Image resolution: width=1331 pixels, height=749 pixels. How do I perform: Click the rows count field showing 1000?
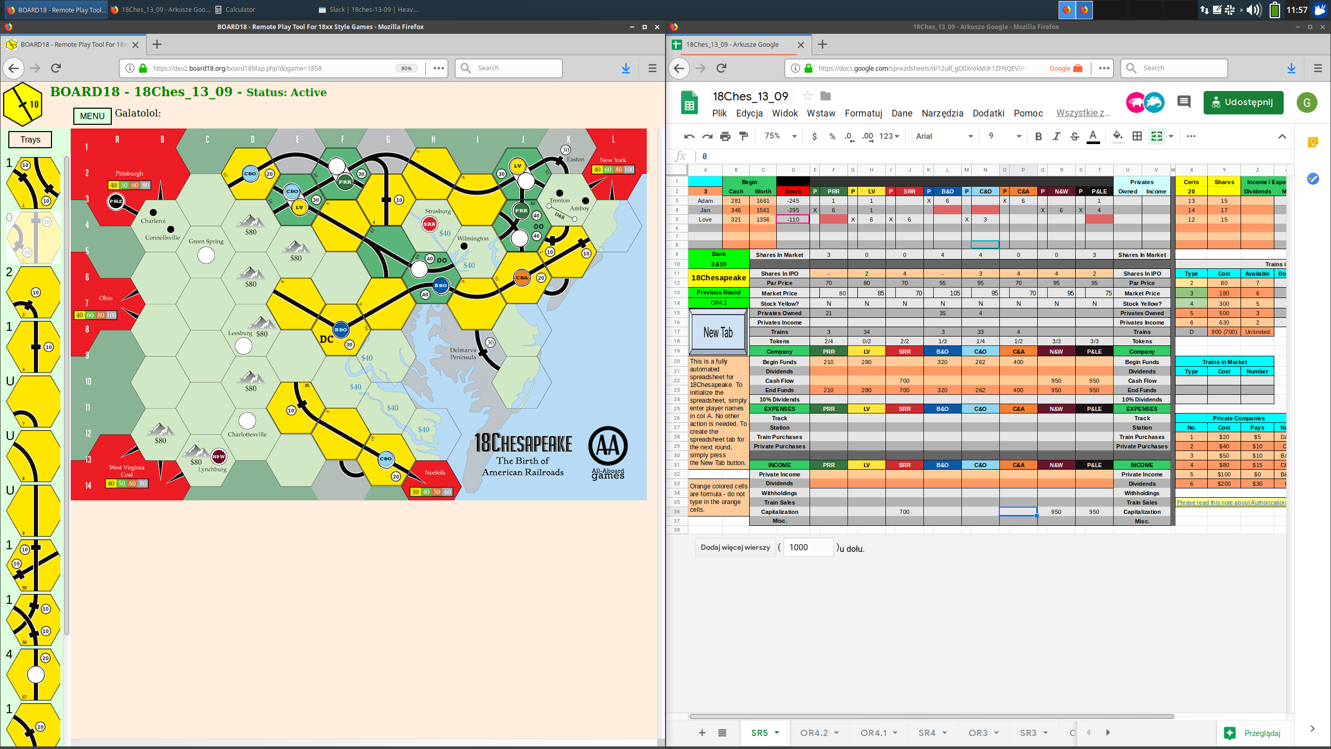click(x=808, y=547)
